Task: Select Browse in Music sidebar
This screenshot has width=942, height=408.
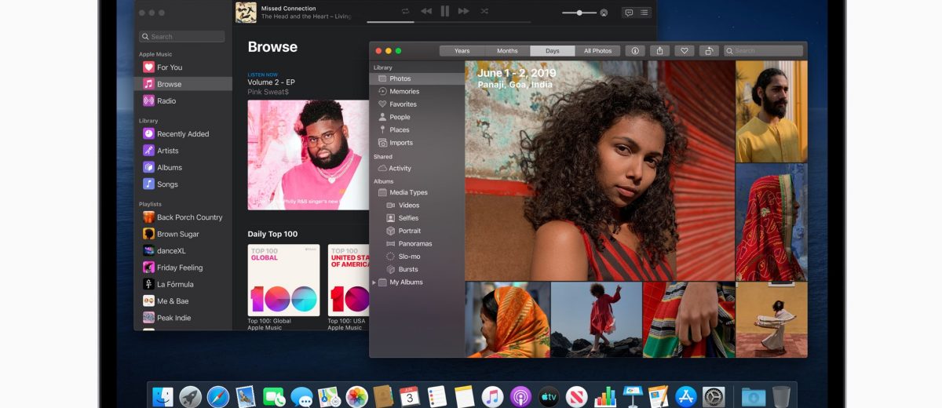Action: tap(184, 84)
